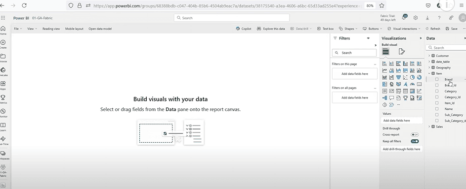This screenshot has width=466, height=189.
Task: Open the Shapes dropdown
Action: click(348, 29)
